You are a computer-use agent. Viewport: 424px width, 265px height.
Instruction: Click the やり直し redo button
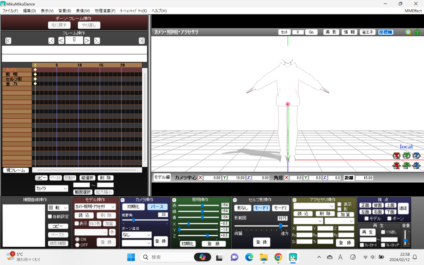click(89, 25)
